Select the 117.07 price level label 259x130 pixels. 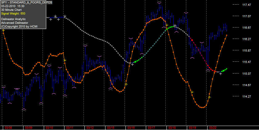click(247, 16)
